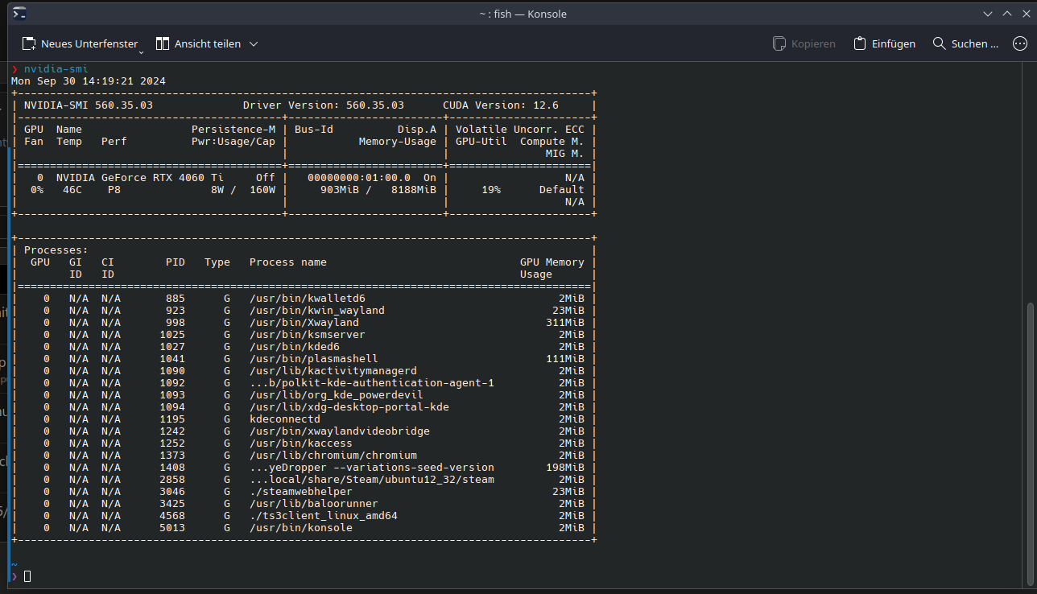This screenshot has width=1037, height=594.
Task: Click the 8W / 160W power usage
Action: click(243, 190)
